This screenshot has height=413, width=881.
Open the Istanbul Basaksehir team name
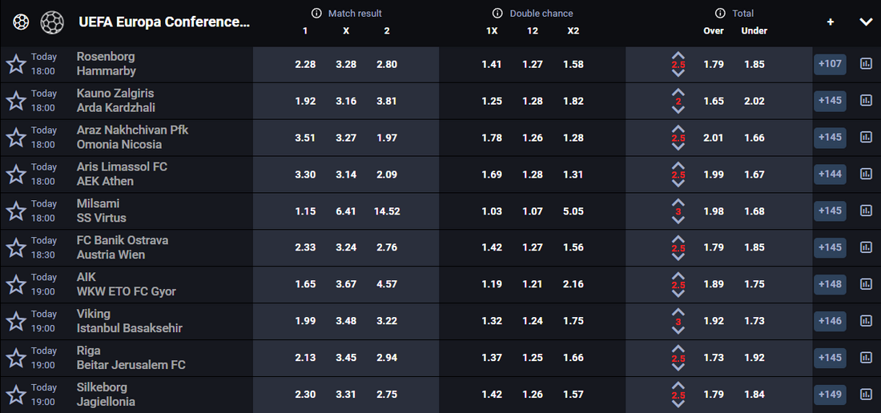click(129, 328)
